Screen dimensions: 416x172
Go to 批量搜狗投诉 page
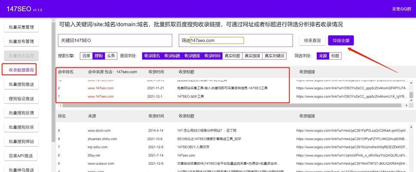21,127
